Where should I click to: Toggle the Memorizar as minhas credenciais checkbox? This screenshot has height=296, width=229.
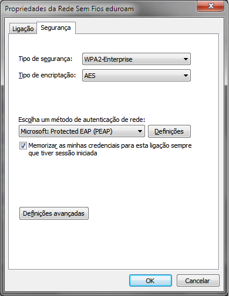23,145
